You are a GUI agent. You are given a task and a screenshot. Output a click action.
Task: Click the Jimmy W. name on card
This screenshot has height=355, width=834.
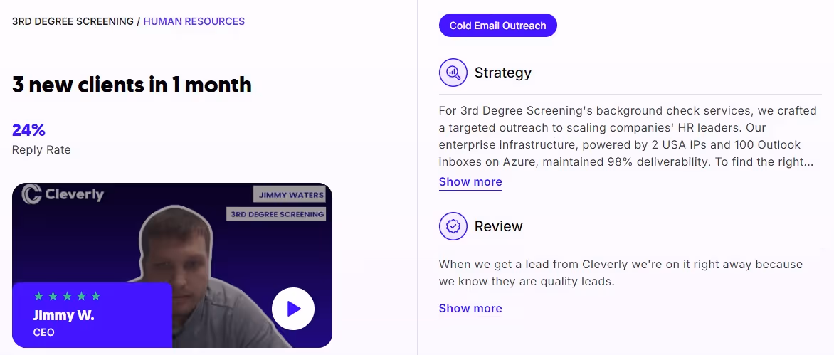pos(63,315)
